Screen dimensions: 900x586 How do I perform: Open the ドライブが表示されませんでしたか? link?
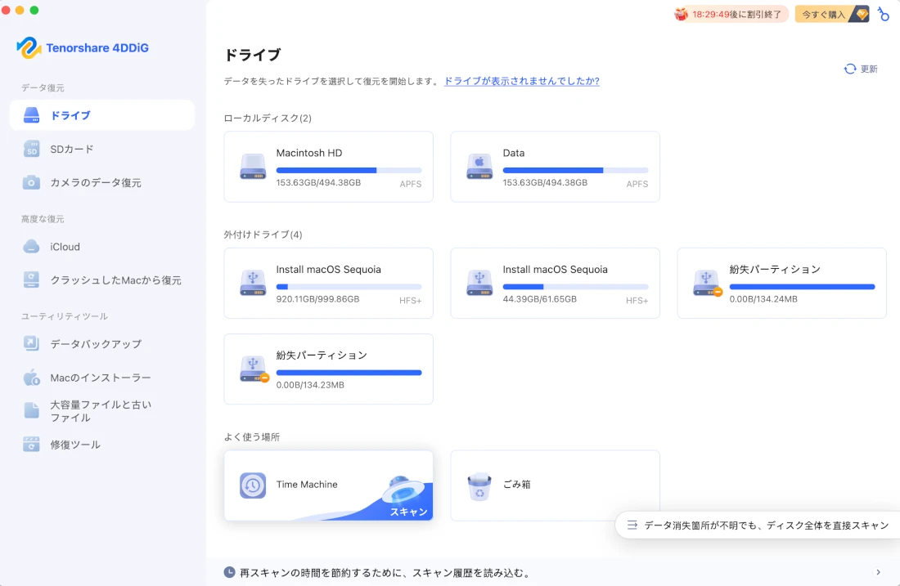pyautogui.click(x=522, y=81)
